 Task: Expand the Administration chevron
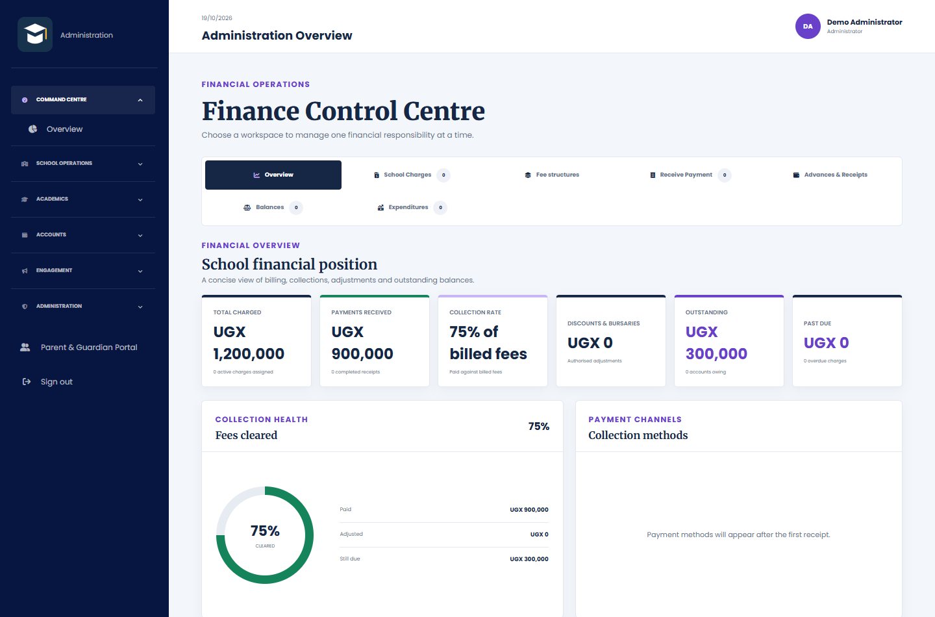[140, 307]
